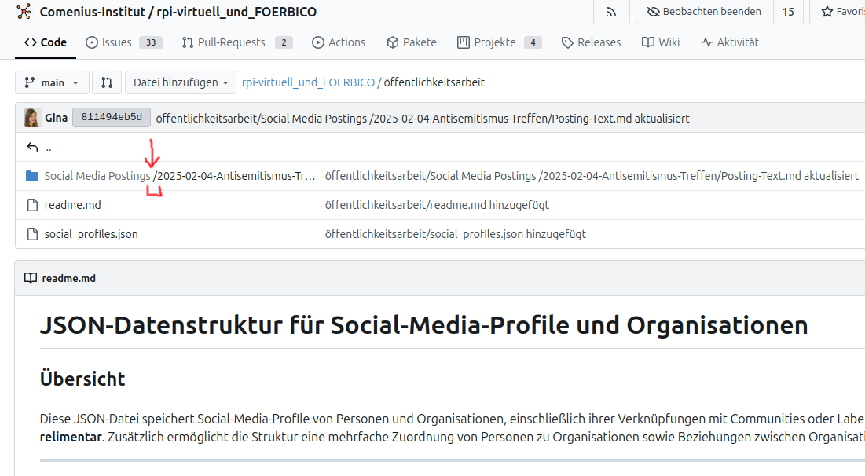Image resolution: width=865 pixels, height=476 pixels.
Task: Expand the Datei hinzufügen dropdown
Action: click(180, 82)
